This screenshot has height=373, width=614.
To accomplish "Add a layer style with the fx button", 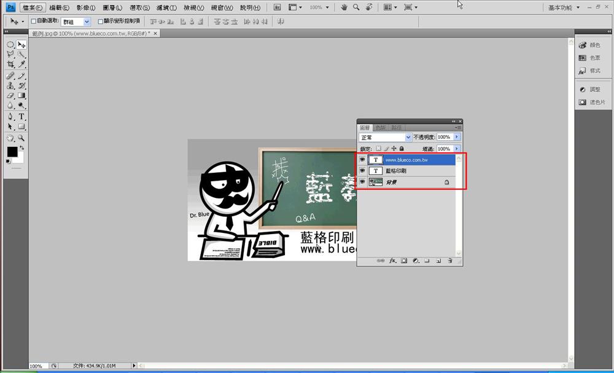I will pyautogui.click(x=392, y=261).
